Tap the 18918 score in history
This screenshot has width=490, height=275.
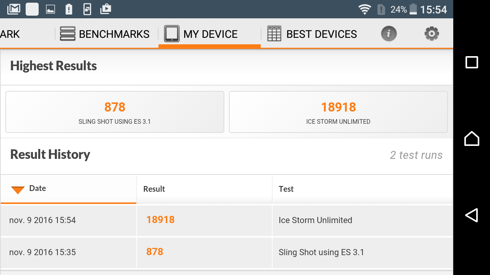tap(160, 220)
